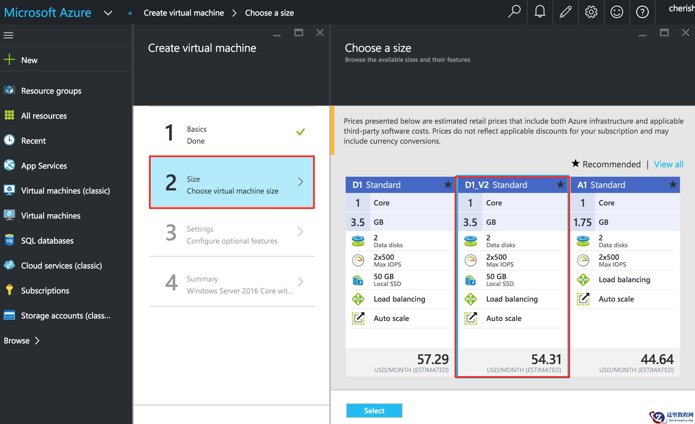
Task: Open step 3 Settings chevron
Action: (300, 232)
